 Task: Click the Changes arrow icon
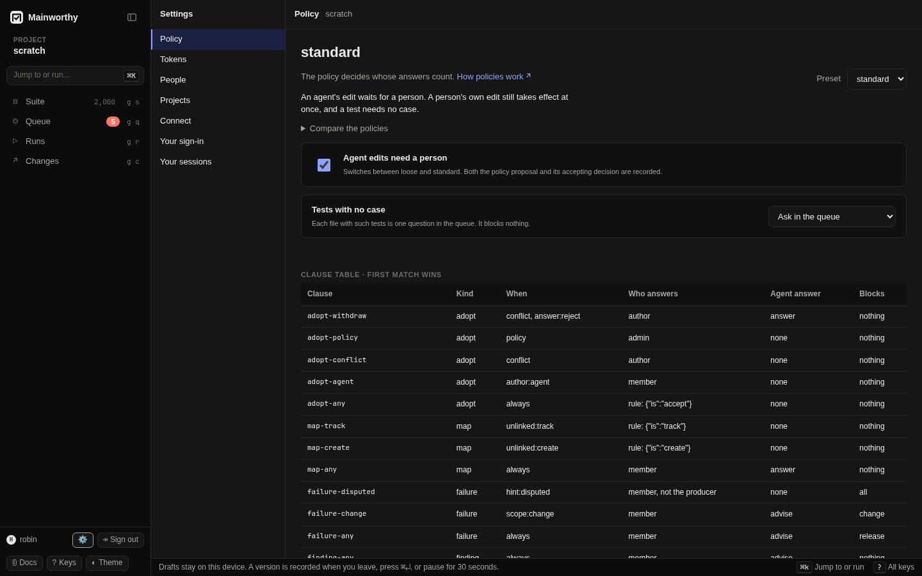tap(15, 161)
